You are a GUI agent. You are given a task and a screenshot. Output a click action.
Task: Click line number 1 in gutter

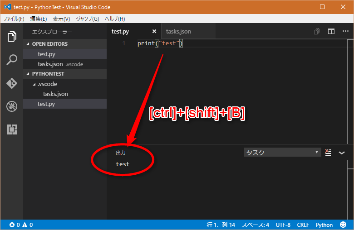click(x=124, y=43)
